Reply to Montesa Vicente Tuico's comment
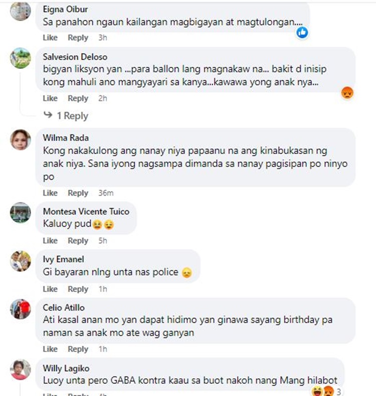Image resolution: width=376 pixels, height=396 pixels. coord(78,241)
